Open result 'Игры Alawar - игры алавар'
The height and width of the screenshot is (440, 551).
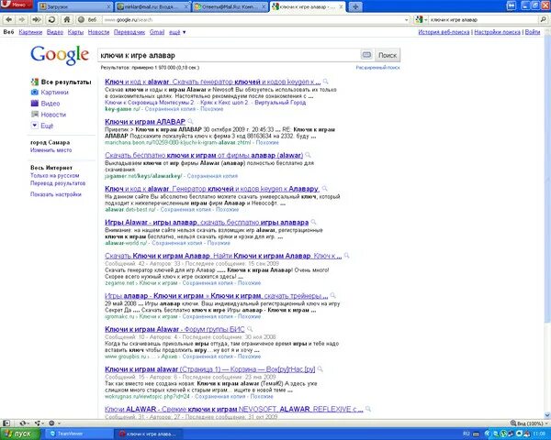(207, 222)
